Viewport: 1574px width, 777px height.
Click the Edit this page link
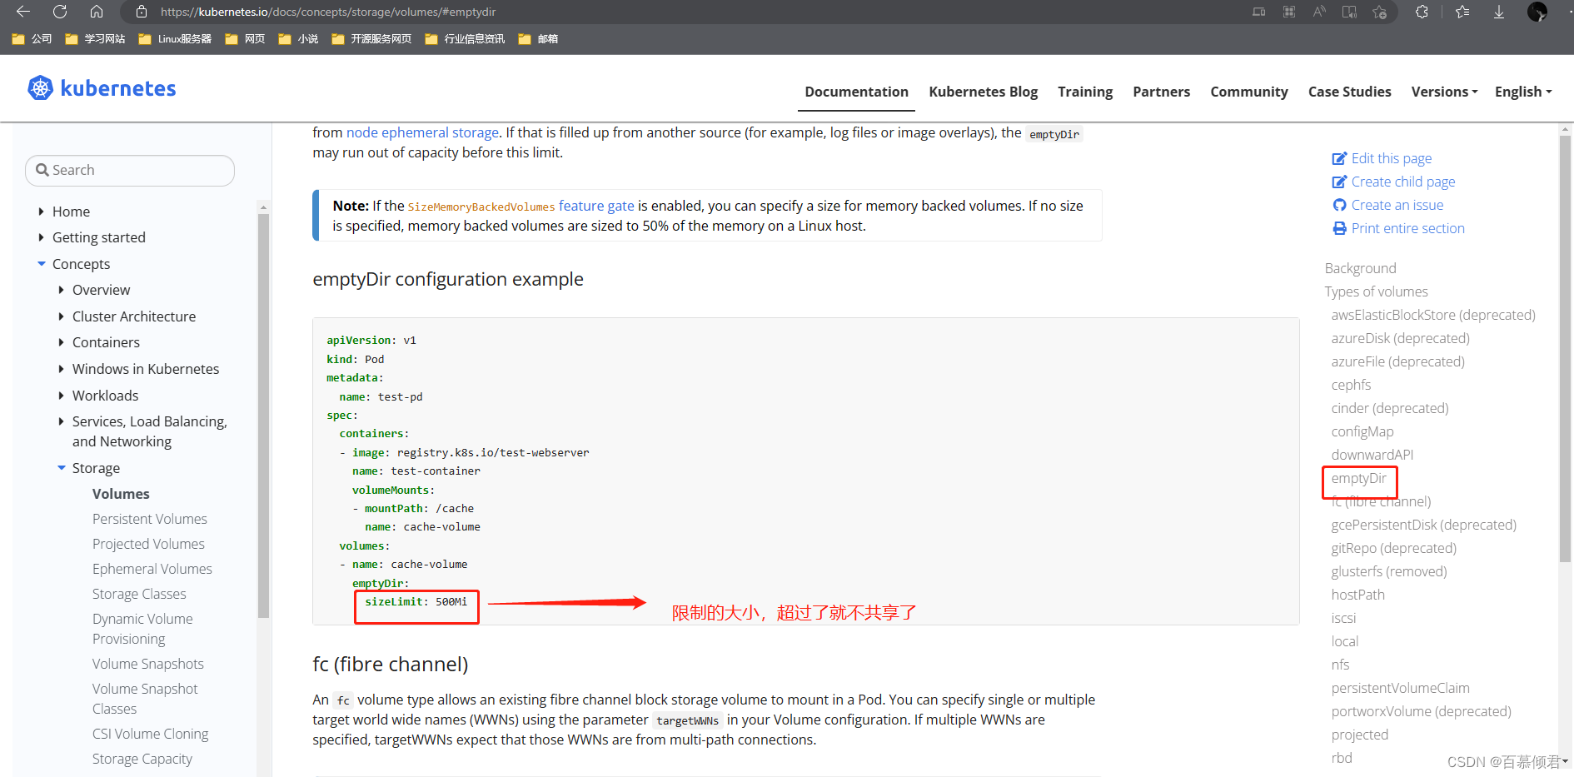pos(1382,158)
